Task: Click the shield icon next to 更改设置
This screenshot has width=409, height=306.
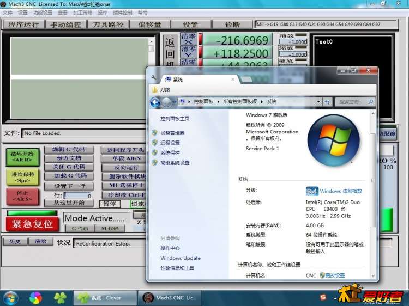Action: tap(322, 276)
